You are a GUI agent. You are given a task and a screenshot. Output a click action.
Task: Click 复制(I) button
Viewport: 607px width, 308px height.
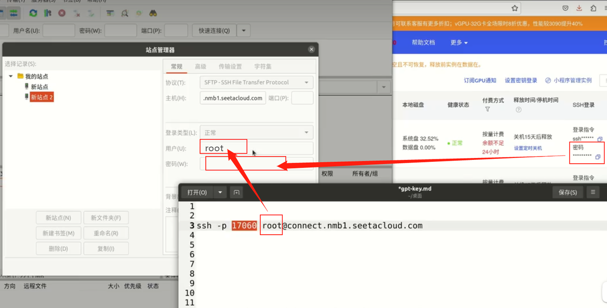[106, 248]
